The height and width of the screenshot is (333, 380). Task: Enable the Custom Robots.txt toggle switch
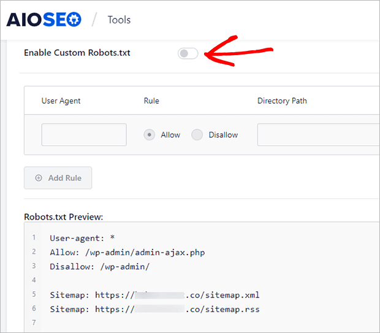click(x=188, y=53)
